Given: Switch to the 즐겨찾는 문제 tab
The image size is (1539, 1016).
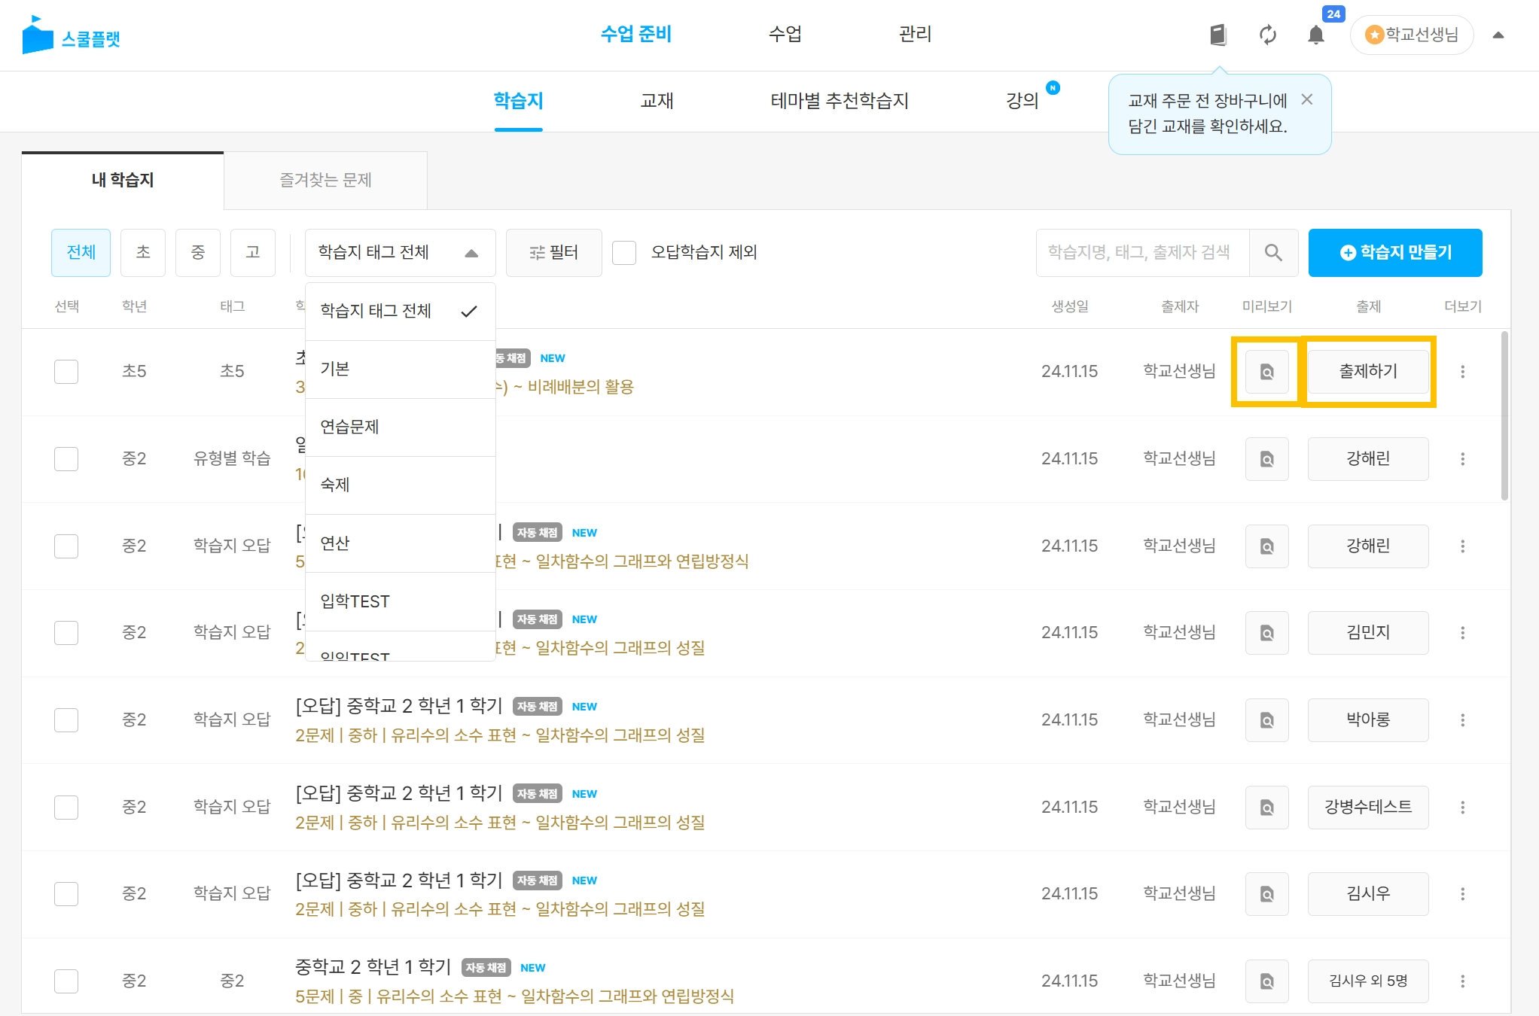Looking at the screenshot, I should (325, 180).
